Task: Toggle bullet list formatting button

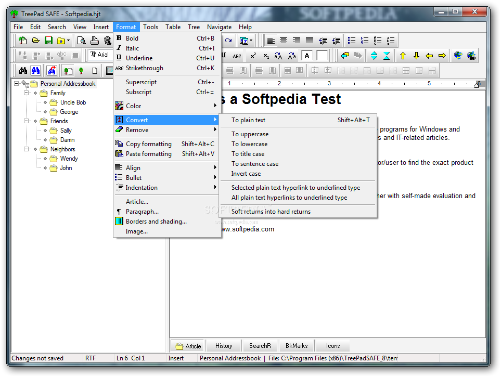Action: coord(352,41)
